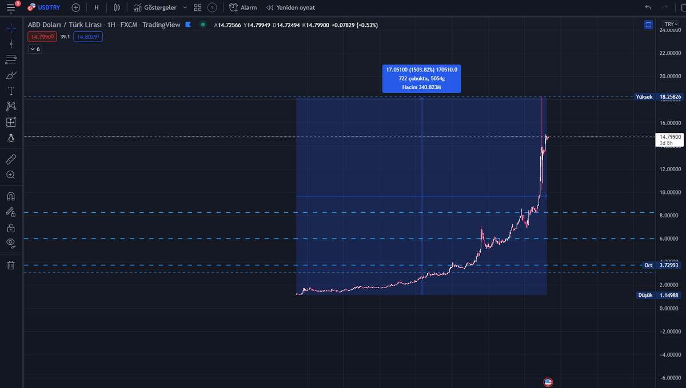Image resolution: width=686 pixels, height=388 pixels.
Task: Open the dropdown arrow next to Göstergeler
Action: pyautogui.click(x=185, y=7)
